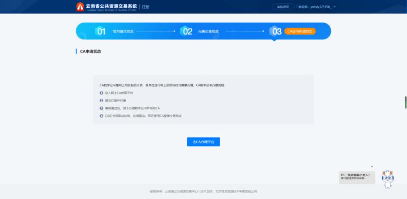Screen dimensions: 407x199
Task: Click the numbered bullet 3 icon
Action: [101, 108]
